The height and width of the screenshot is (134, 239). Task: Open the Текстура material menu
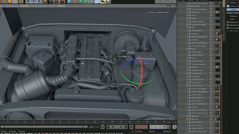point(22,131)
